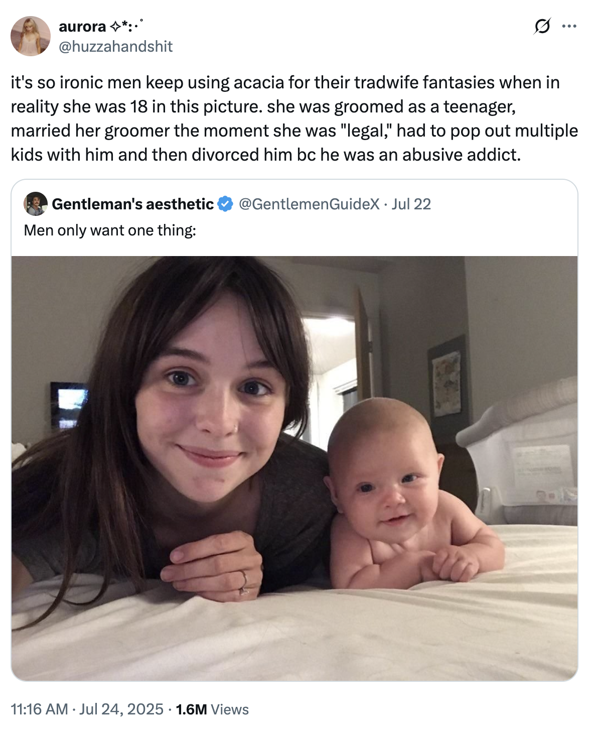The height and width of the screenshot is (732, 591).
Task: Open the aurora display name link
Action: tap(82, 26)
